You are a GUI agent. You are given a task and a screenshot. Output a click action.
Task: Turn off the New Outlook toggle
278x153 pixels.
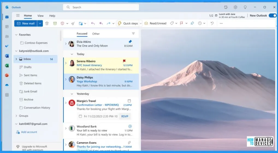(x=273, y=16)
